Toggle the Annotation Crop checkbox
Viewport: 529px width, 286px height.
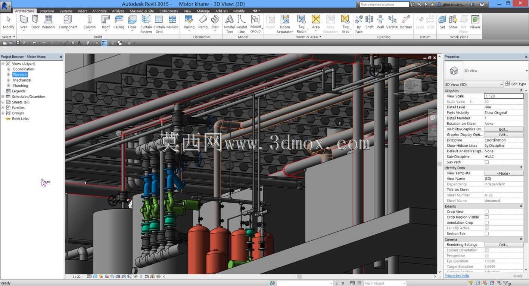[x=486, y=223]
